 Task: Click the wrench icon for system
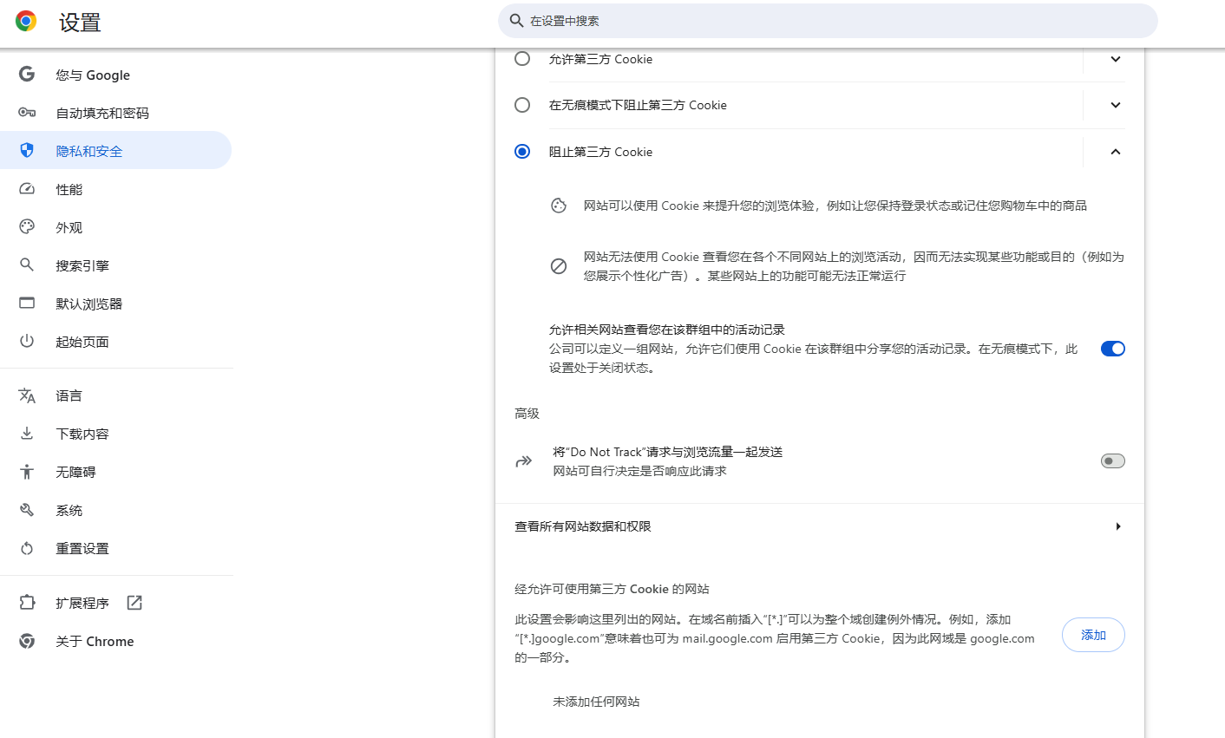27,510
